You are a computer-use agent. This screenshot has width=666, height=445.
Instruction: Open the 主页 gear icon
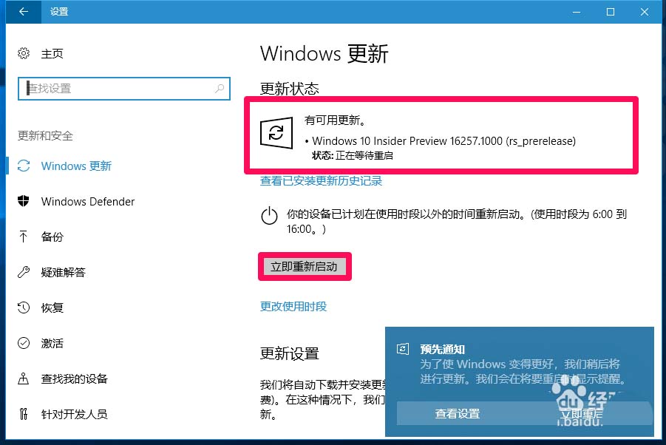tap(24, 53)
